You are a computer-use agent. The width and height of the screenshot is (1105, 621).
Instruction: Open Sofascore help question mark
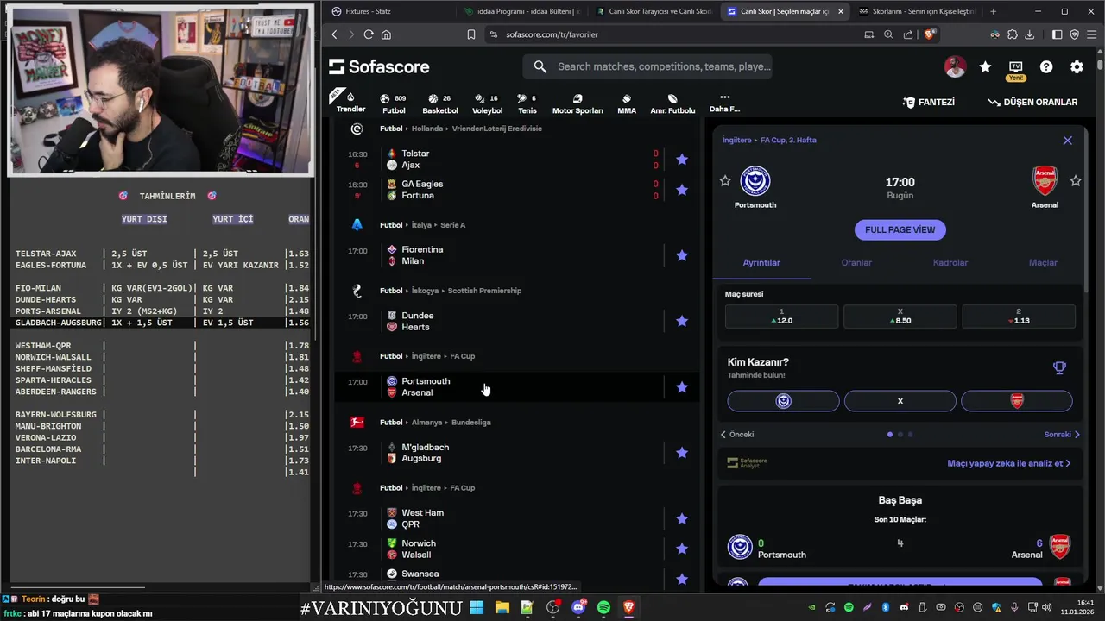click(1046, 66)
